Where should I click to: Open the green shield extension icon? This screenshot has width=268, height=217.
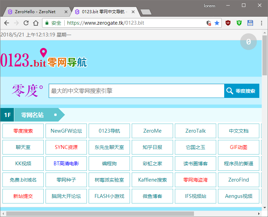tap(239, 23)
